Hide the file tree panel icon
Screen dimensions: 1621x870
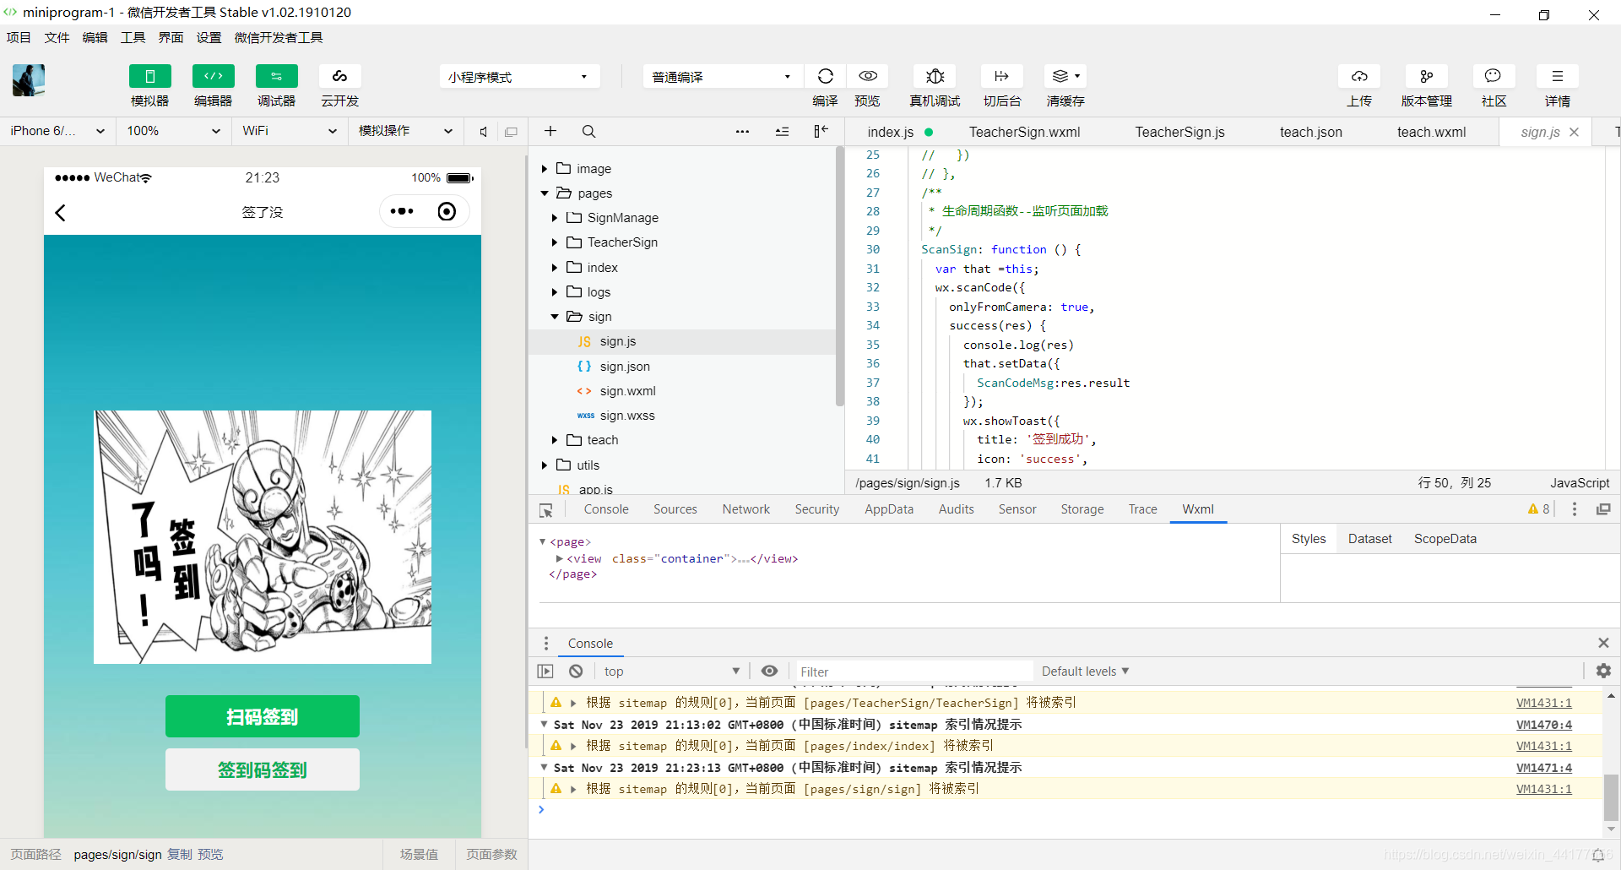click(x=821, y=131)
